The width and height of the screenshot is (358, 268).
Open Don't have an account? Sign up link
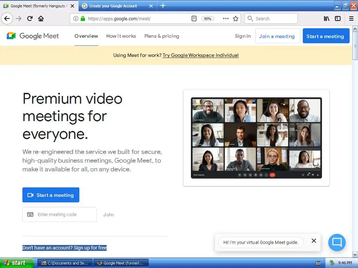[x=64, y=248]
